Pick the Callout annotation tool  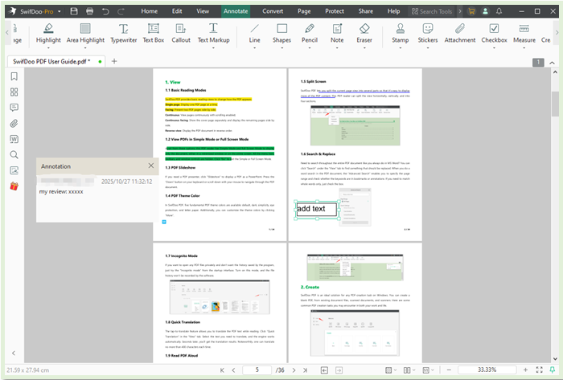(182, 32)
